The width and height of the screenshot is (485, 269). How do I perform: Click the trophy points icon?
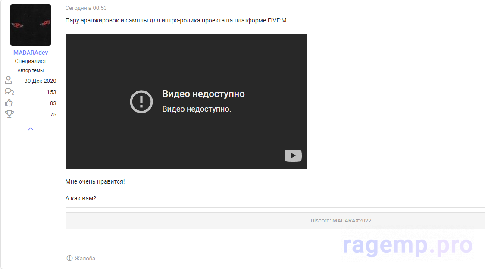(9, 114)
